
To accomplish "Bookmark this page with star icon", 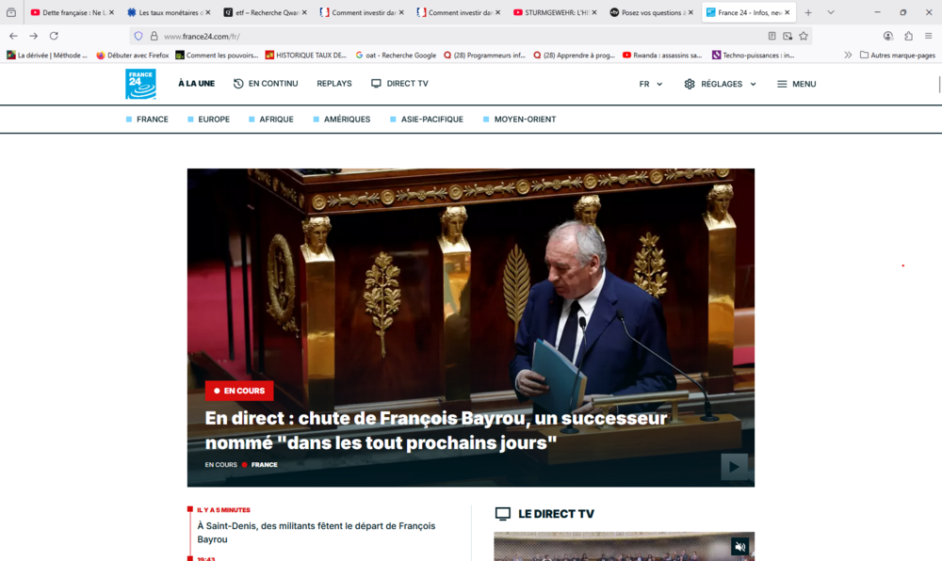I will pos(804,36).
